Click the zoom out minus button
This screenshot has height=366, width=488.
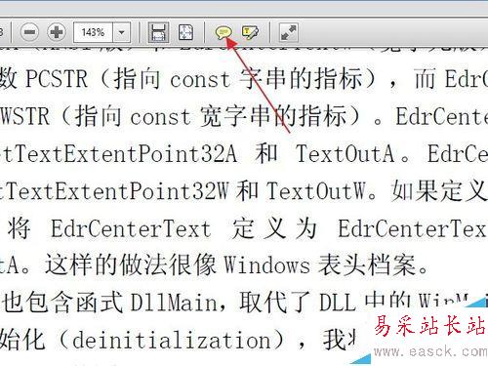pyautogui.click(x=29, y=32)
